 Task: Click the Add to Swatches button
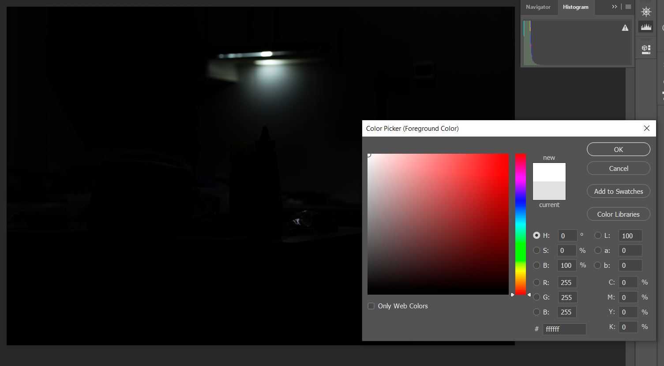point(618,192)
